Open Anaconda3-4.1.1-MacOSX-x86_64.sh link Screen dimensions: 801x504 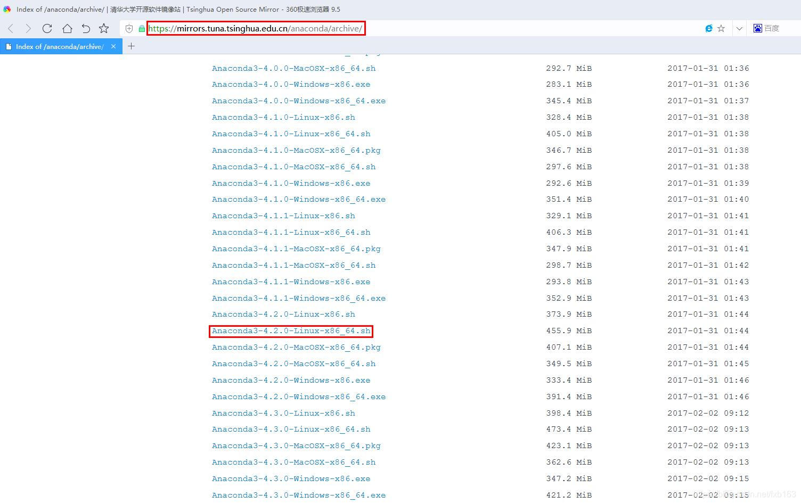(293, 266)
